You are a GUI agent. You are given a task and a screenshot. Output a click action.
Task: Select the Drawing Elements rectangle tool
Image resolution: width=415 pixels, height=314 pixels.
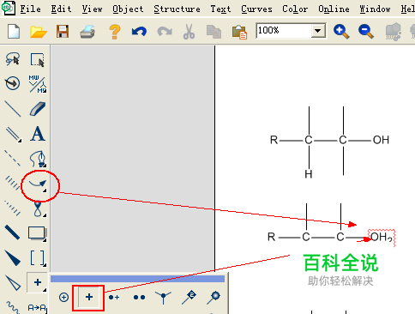(37, 233)
